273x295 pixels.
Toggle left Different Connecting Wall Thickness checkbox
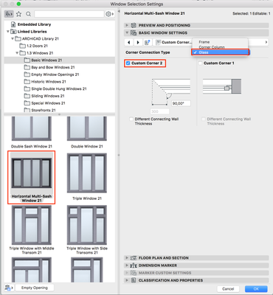(x=131, y=119)
